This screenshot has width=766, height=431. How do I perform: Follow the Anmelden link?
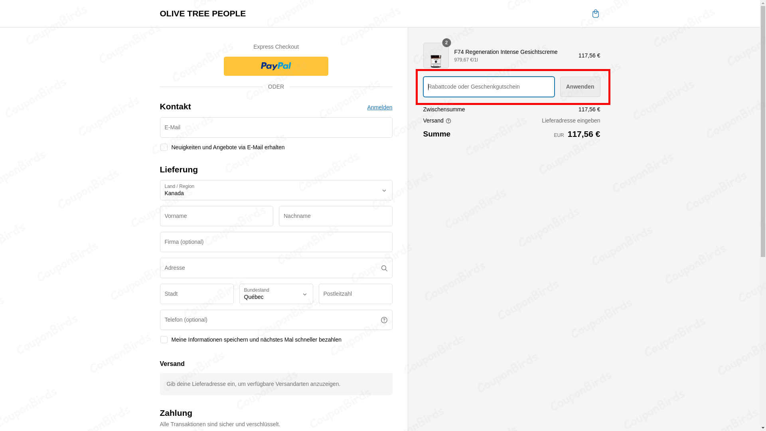click(380, 107)
